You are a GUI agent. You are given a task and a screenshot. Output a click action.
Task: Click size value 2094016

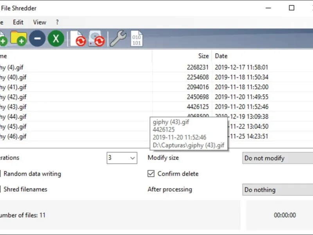coord(198,87)
